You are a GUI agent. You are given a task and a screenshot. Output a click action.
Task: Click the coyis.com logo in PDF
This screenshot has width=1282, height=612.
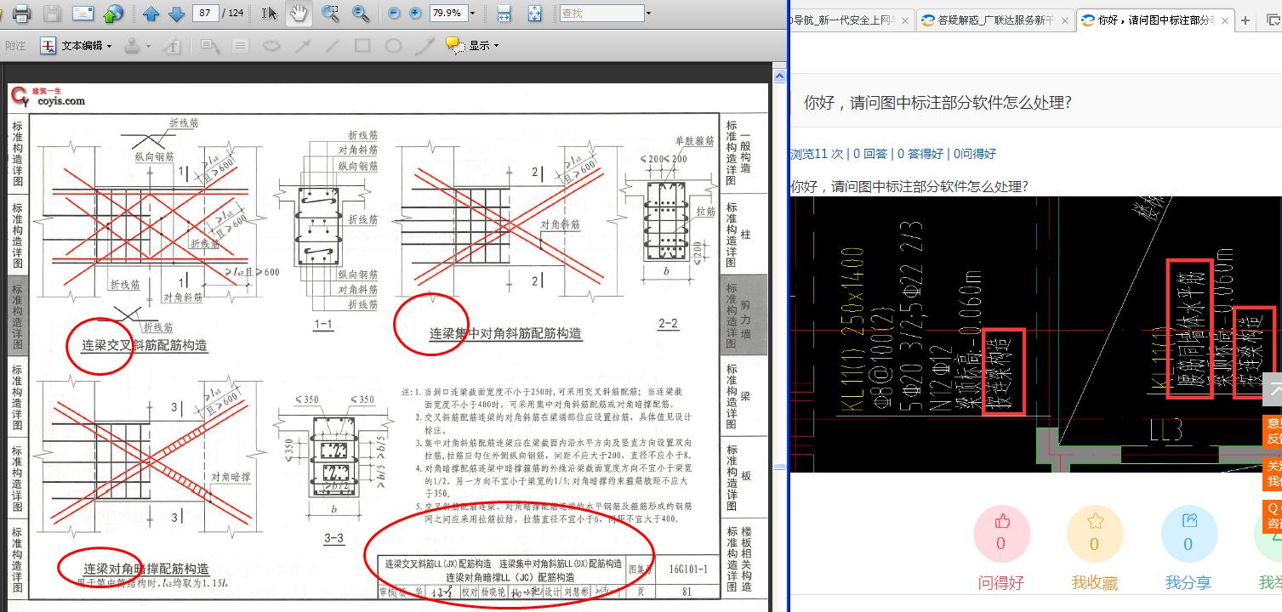click(48, 97)
